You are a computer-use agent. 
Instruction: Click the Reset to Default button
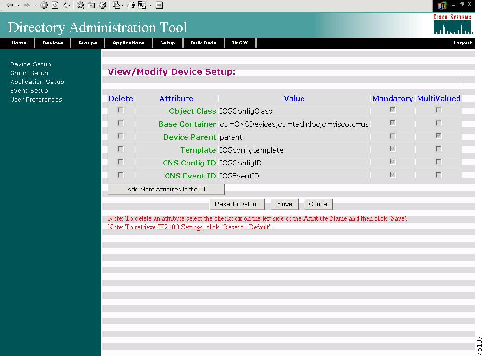click(237, 204)
